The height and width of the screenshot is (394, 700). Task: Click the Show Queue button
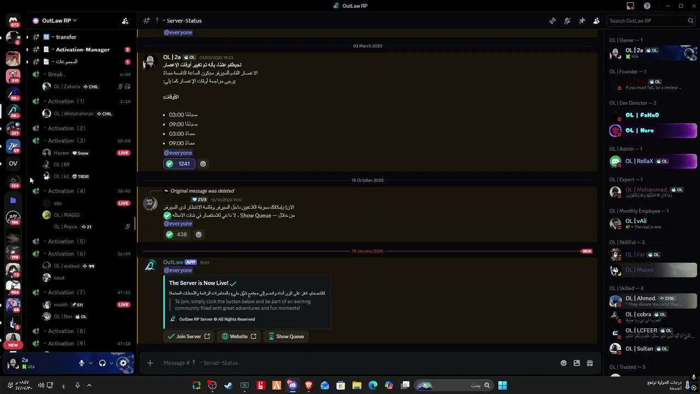tap(286, 337)
